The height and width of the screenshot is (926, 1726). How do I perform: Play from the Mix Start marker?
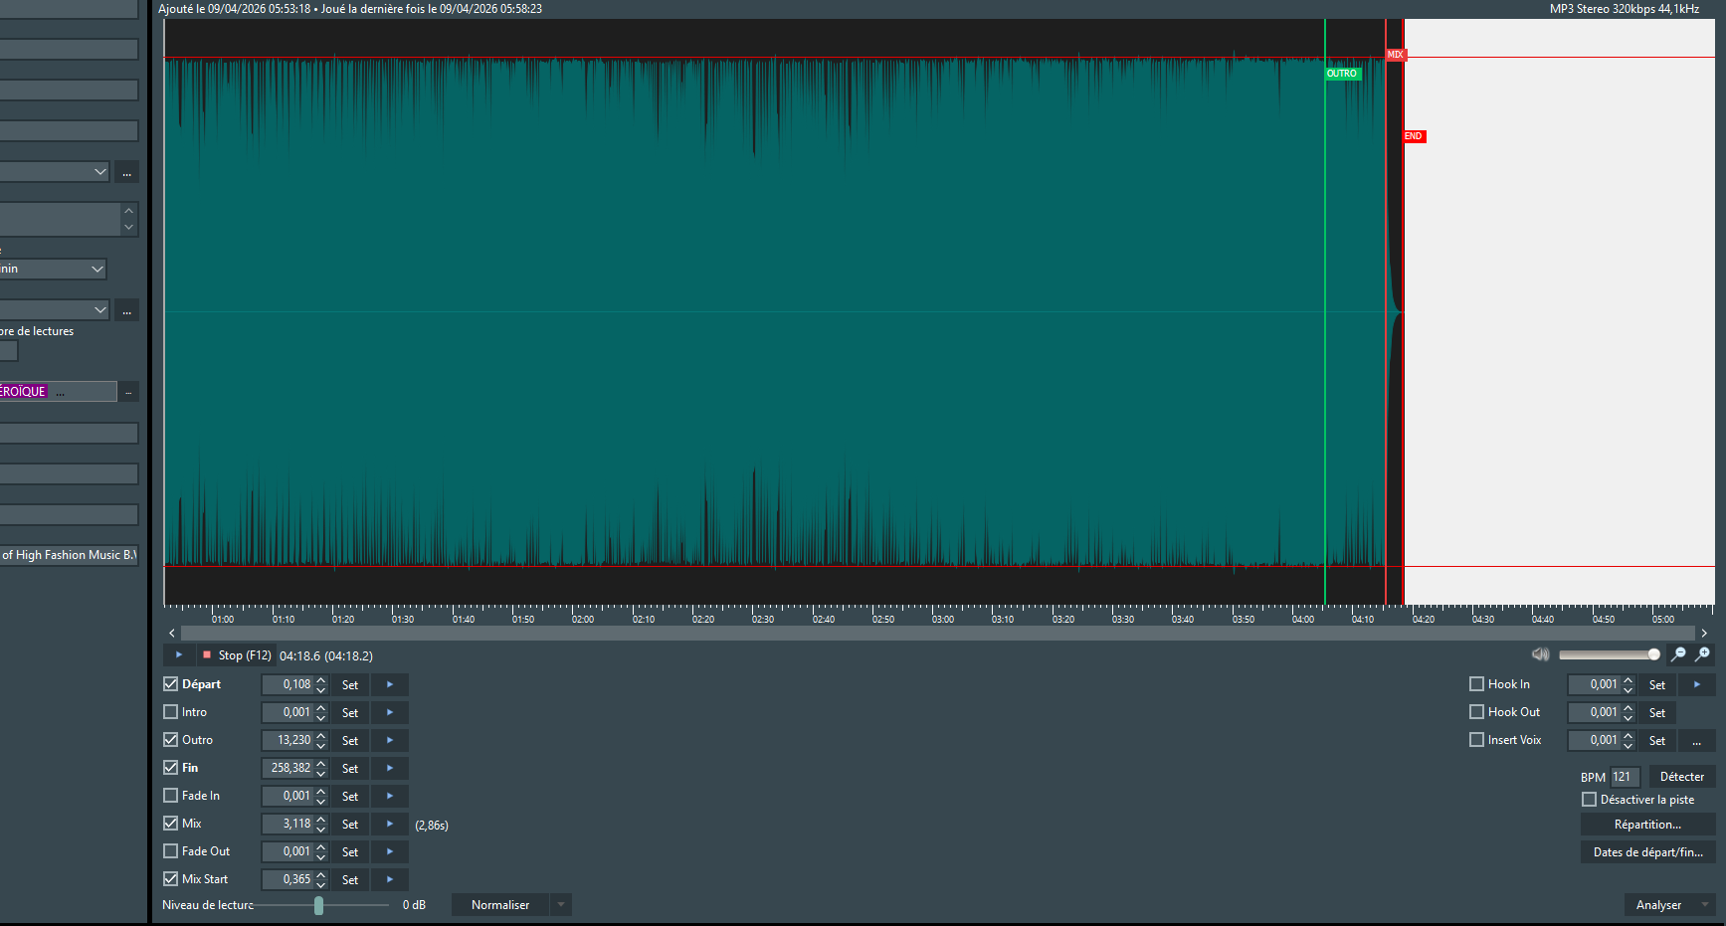(x=390, y=879)
